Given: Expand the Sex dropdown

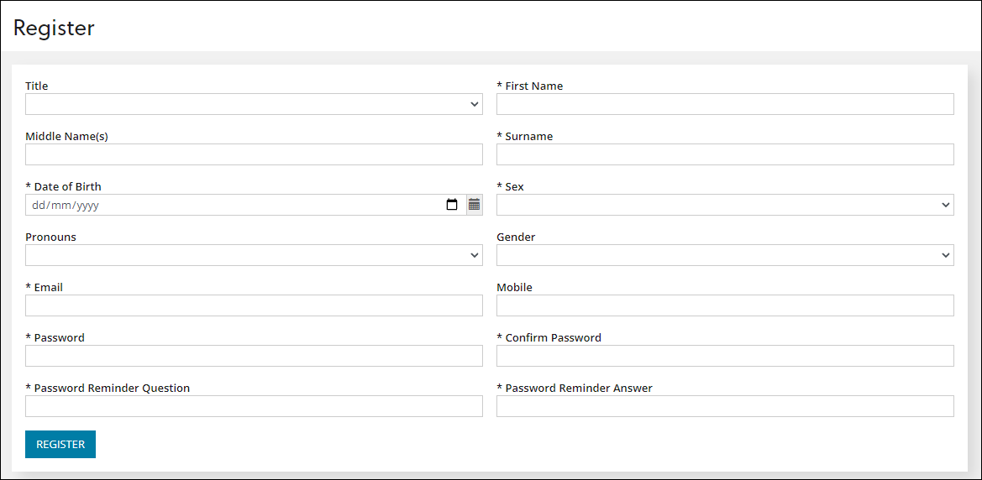Looking at the screenshot, I should 725,205.
